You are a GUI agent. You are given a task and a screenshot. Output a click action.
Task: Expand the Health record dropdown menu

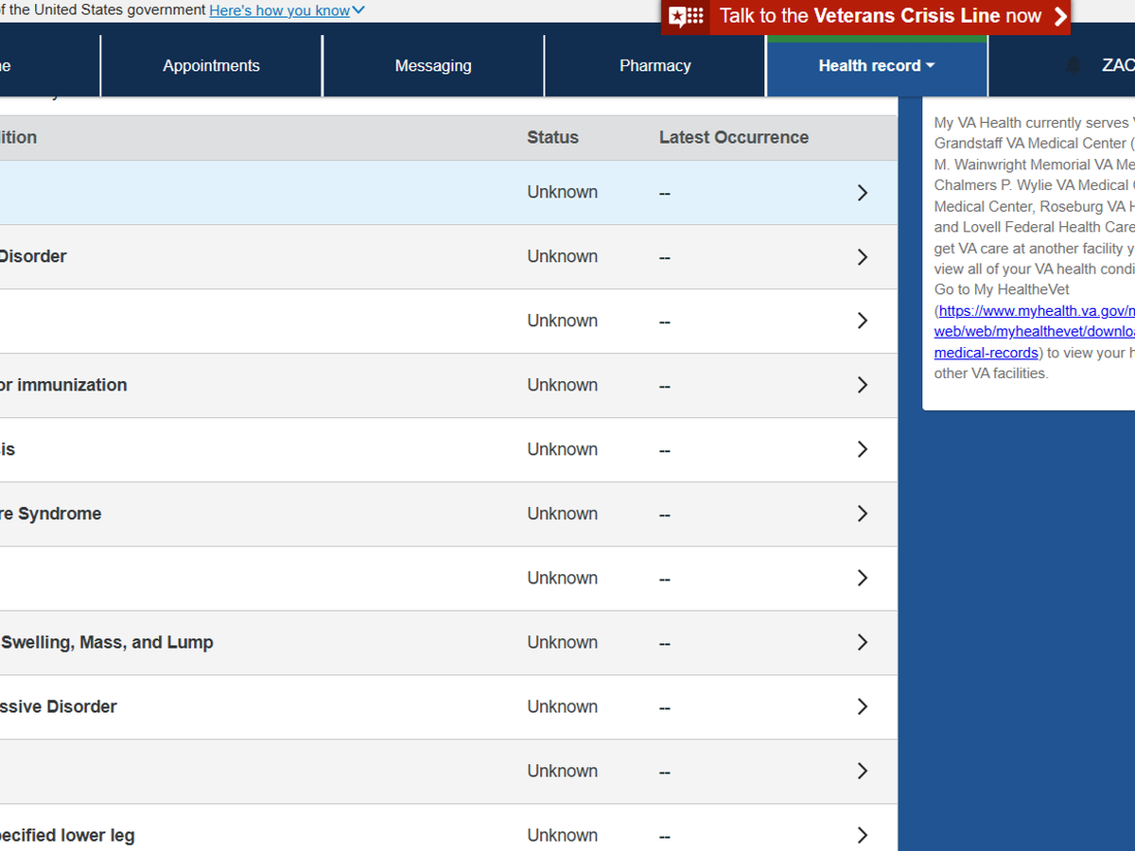[876, 66]
